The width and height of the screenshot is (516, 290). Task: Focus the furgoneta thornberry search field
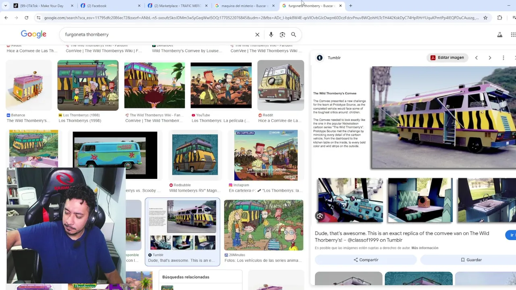click(157, 35)
